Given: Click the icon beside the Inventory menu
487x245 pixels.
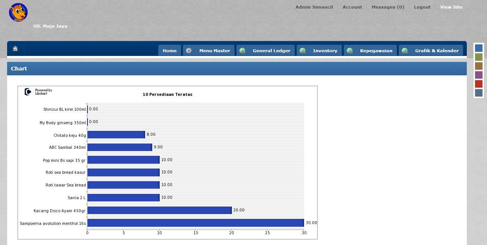Looking at the screenshot, I should pos(303,50).
